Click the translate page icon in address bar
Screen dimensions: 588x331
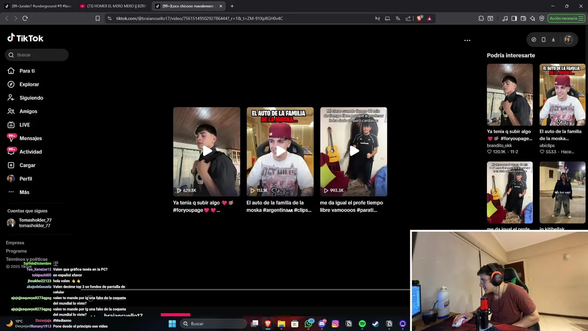coord(397,18)
